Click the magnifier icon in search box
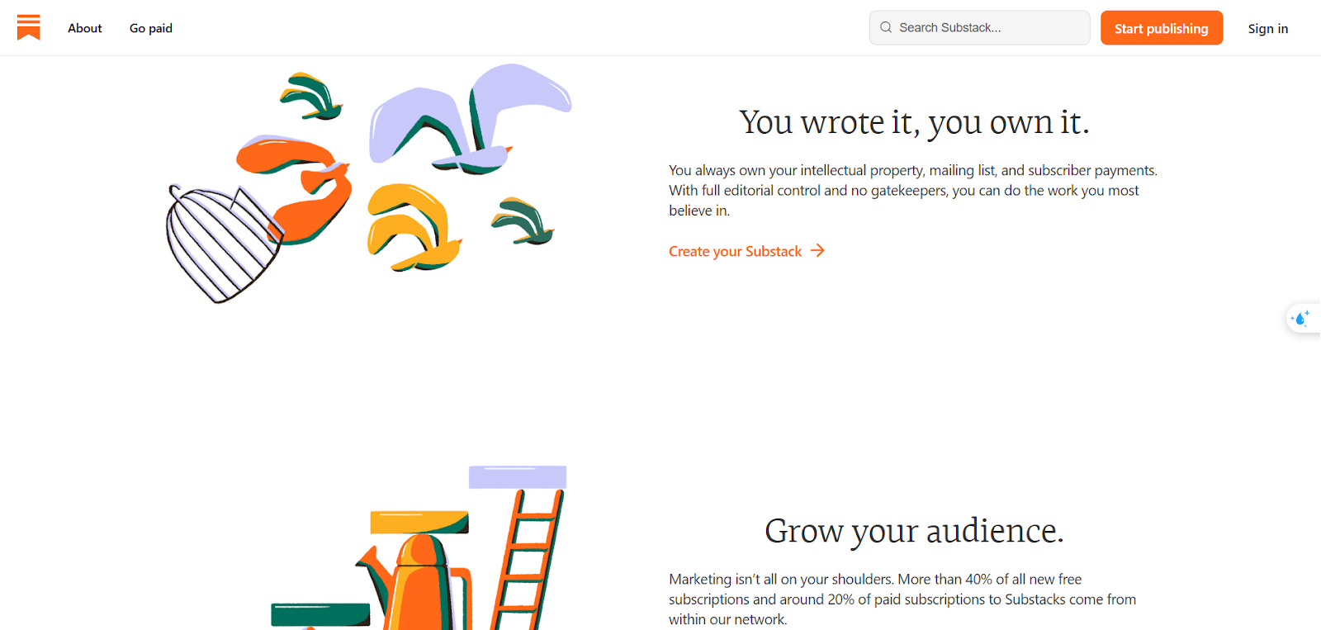 tap(886, 27)
